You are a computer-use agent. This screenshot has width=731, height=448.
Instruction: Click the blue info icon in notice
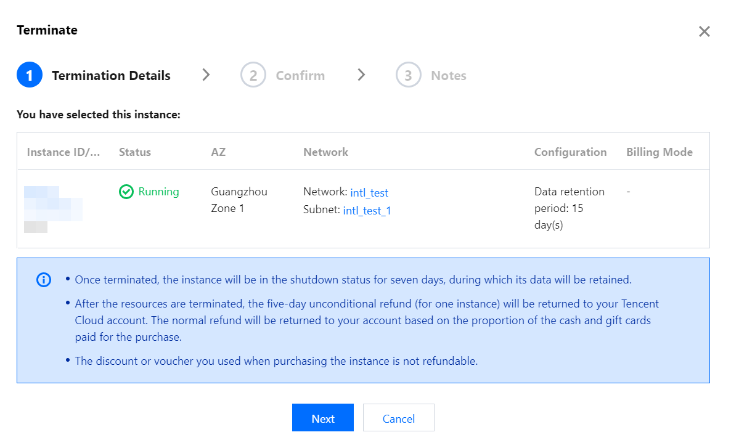[x=44, y=280]
